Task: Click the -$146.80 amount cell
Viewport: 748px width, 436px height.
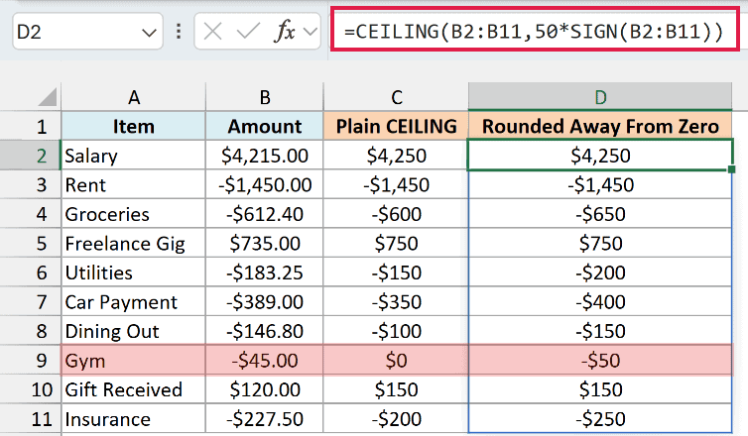Action: pyautogui.click(x=264, y=331)
